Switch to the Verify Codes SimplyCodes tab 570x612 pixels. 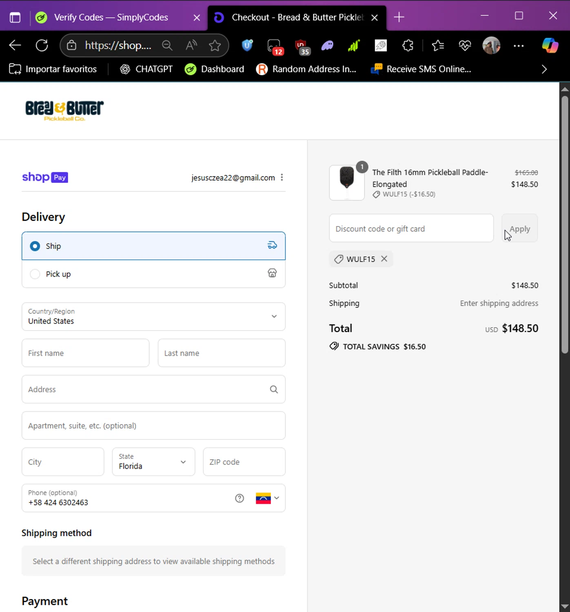coord(111,18)
